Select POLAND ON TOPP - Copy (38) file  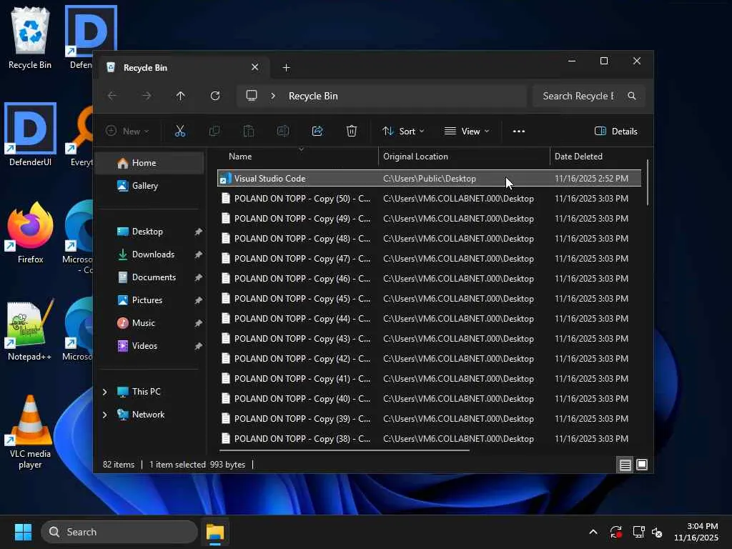coord(429,439)
